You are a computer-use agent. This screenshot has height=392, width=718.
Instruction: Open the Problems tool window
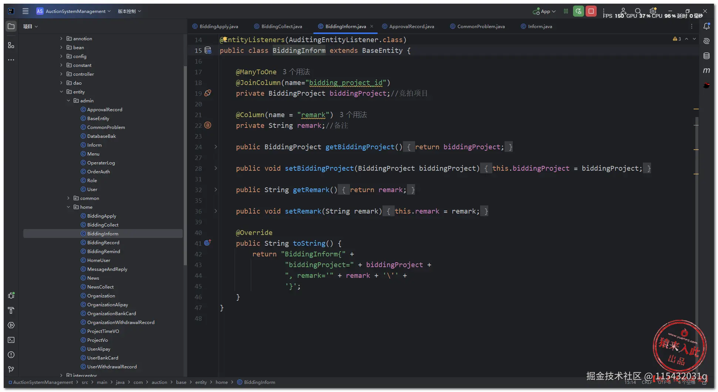(x=11, y=355)
